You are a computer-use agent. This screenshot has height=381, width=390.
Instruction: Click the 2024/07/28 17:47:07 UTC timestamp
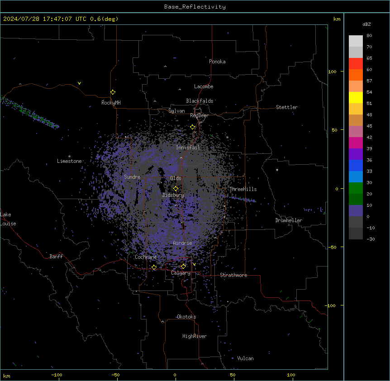[45, 19]
